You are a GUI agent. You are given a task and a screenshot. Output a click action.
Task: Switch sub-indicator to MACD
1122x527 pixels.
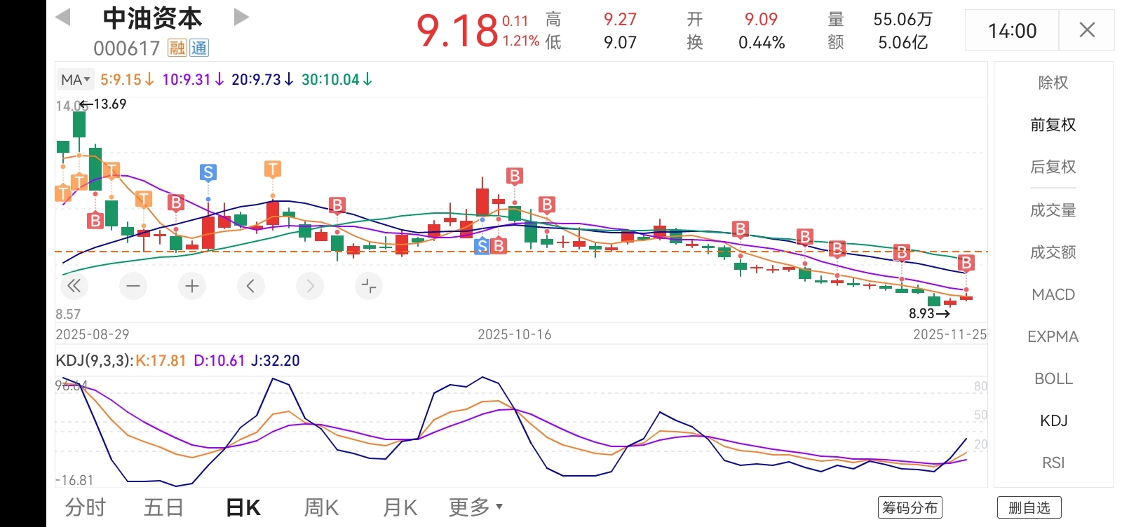tap(1053, 294)
